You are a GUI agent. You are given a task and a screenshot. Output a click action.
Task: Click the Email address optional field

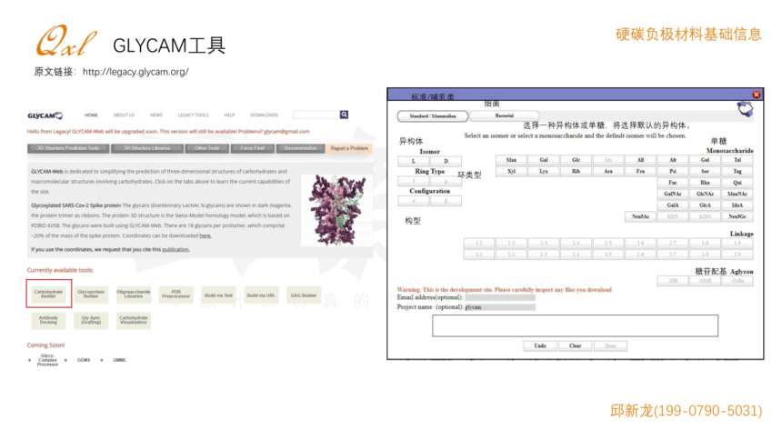point(500,297)
